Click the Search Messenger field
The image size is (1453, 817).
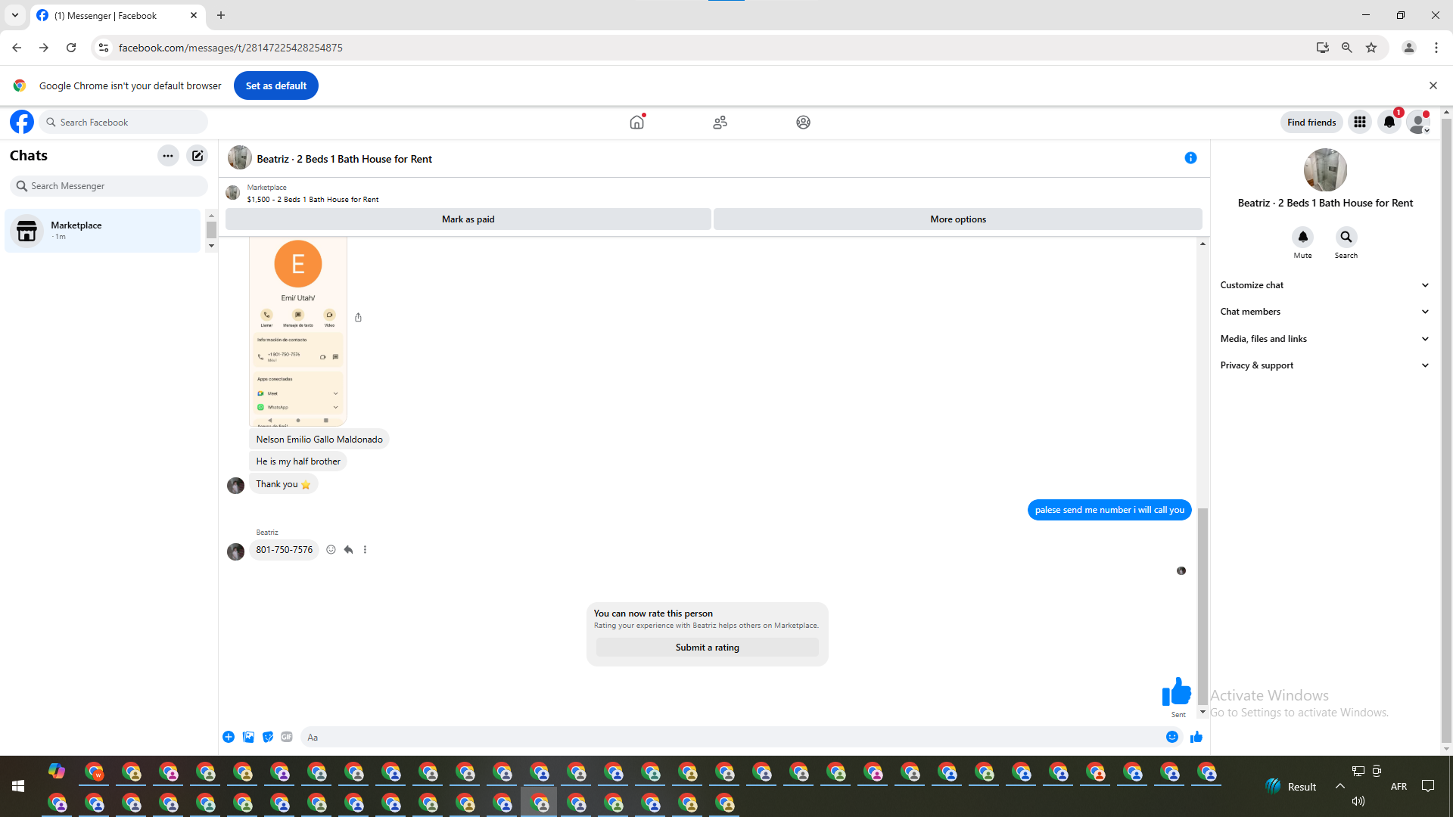pos(110,186)
